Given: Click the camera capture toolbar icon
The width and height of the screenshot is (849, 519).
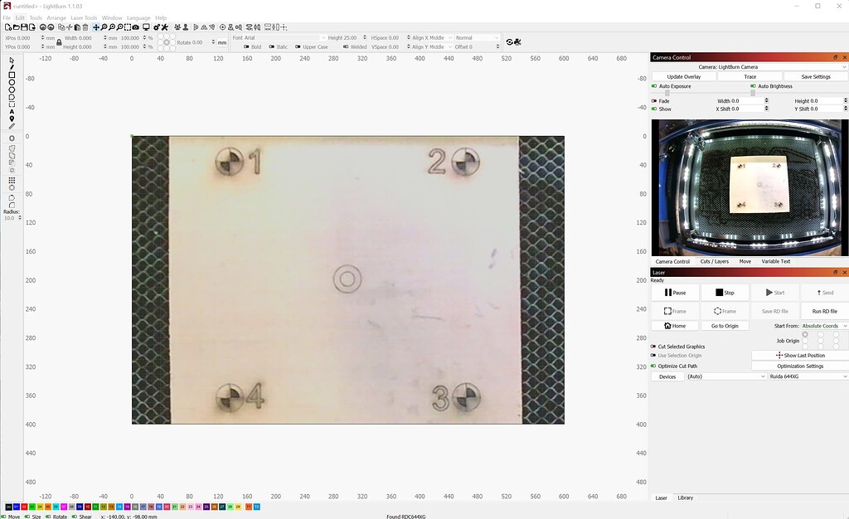Looking at the screenshot, I should 134,27.
